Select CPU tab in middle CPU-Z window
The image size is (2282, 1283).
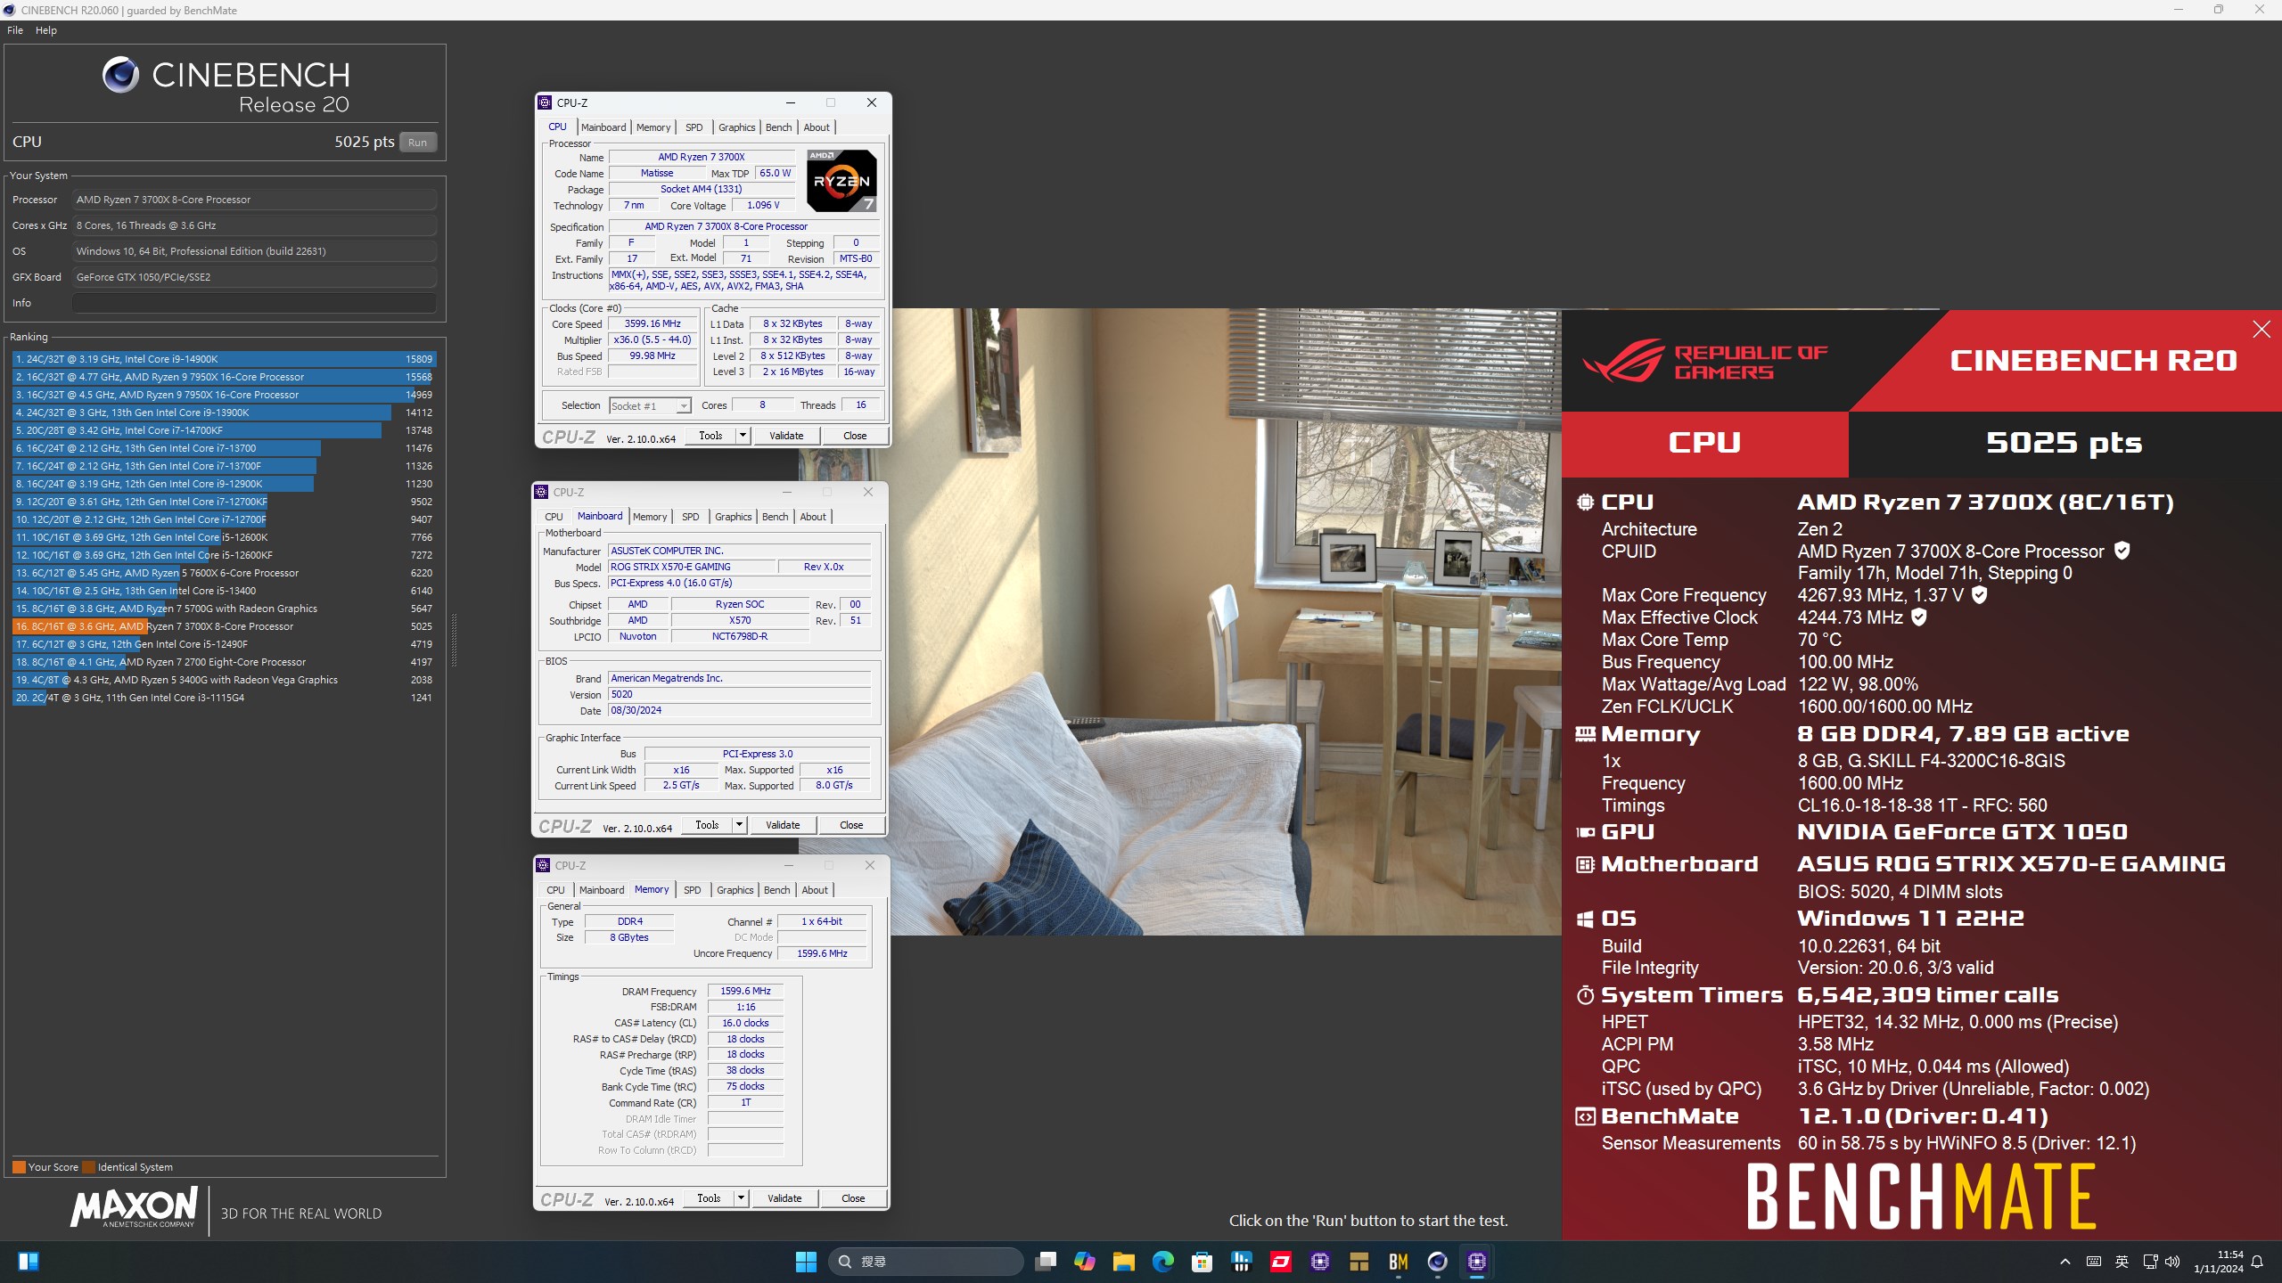point(554,517)
